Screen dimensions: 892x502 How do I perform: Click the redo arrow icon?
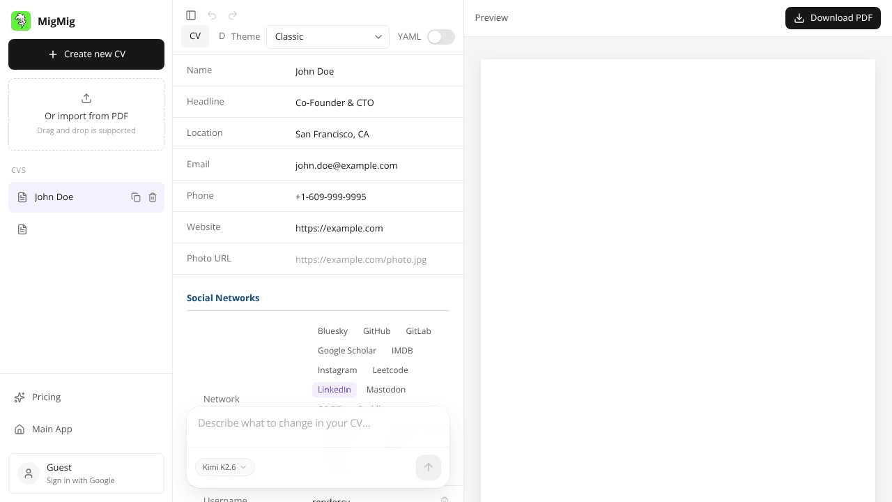[x=233, y=15]
